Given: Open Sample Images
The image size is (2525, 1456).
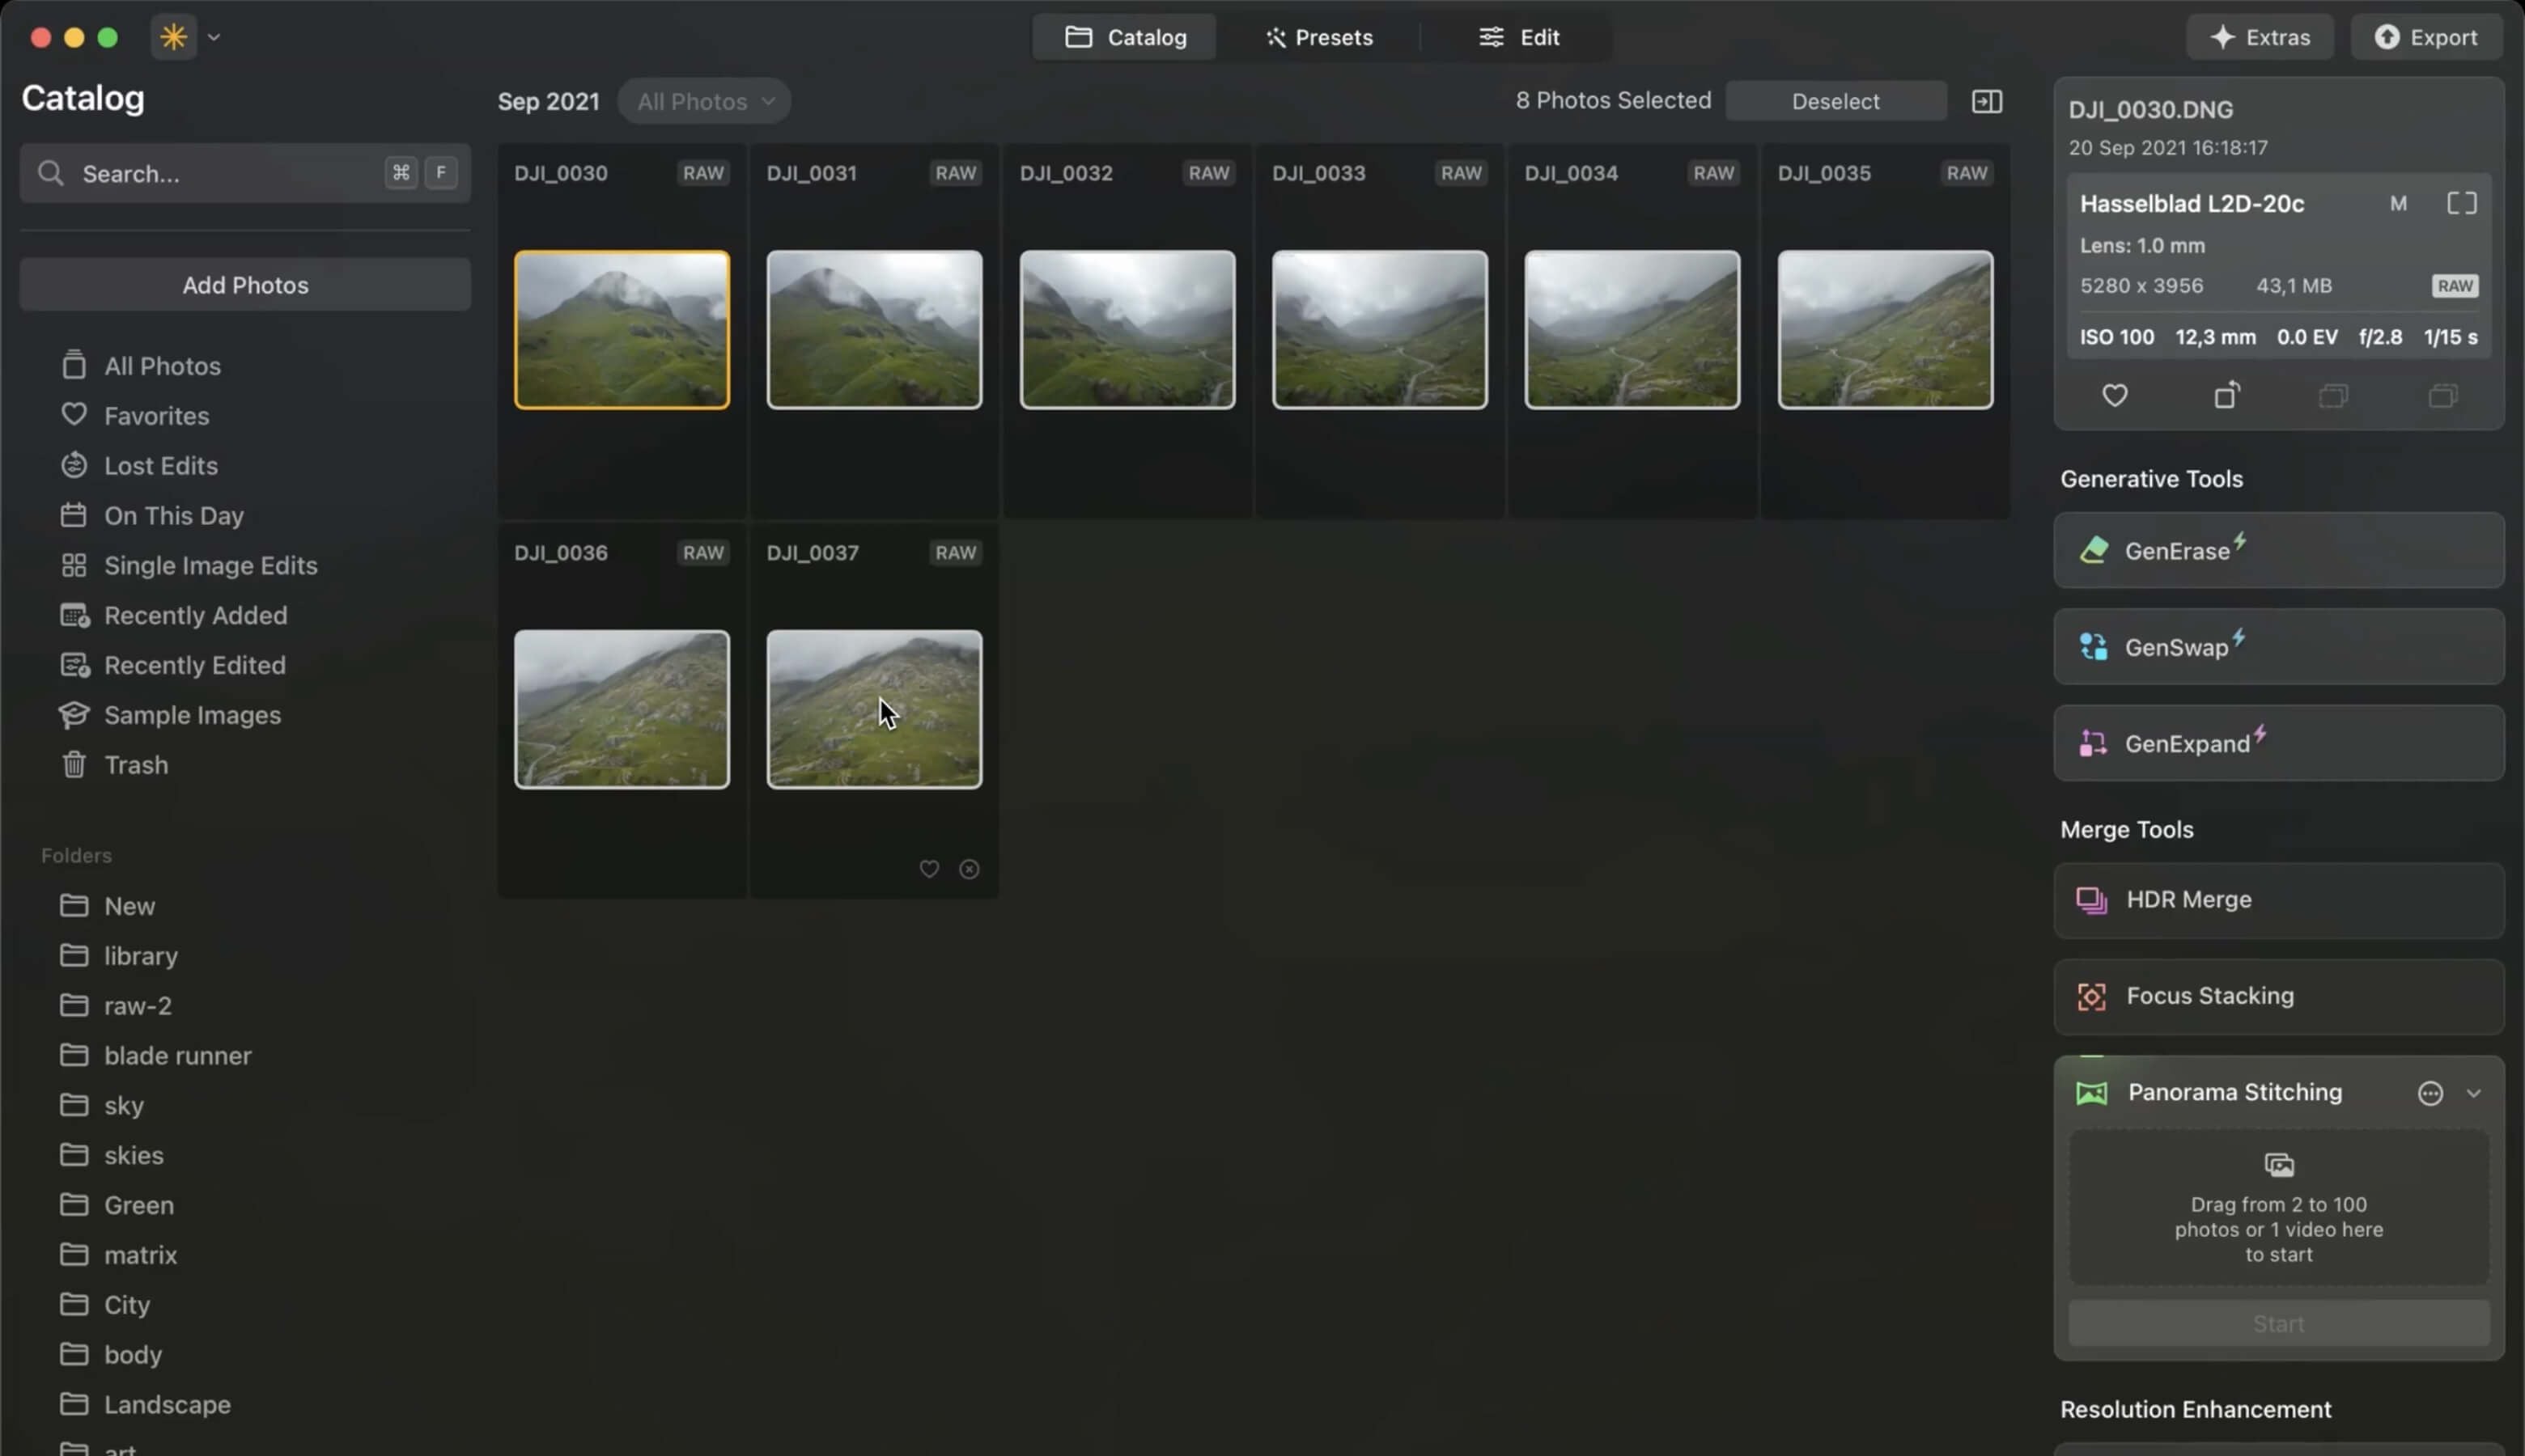Looking at the screenshot, I should tap(192, 716).
